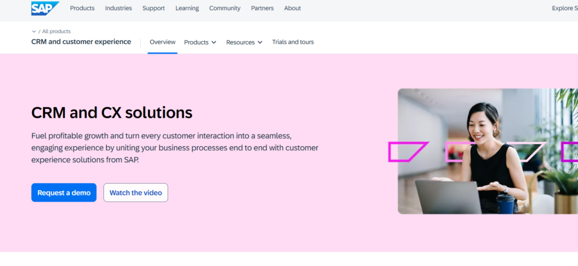Switch to the Overview tab
Screen dimensions: 578x266
pos(163,42)
